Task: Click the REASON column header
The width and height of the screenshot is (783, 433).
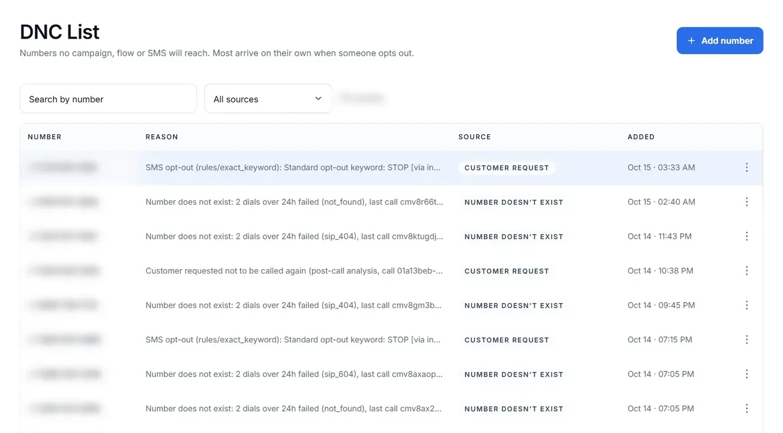Action: click(162, 137)
